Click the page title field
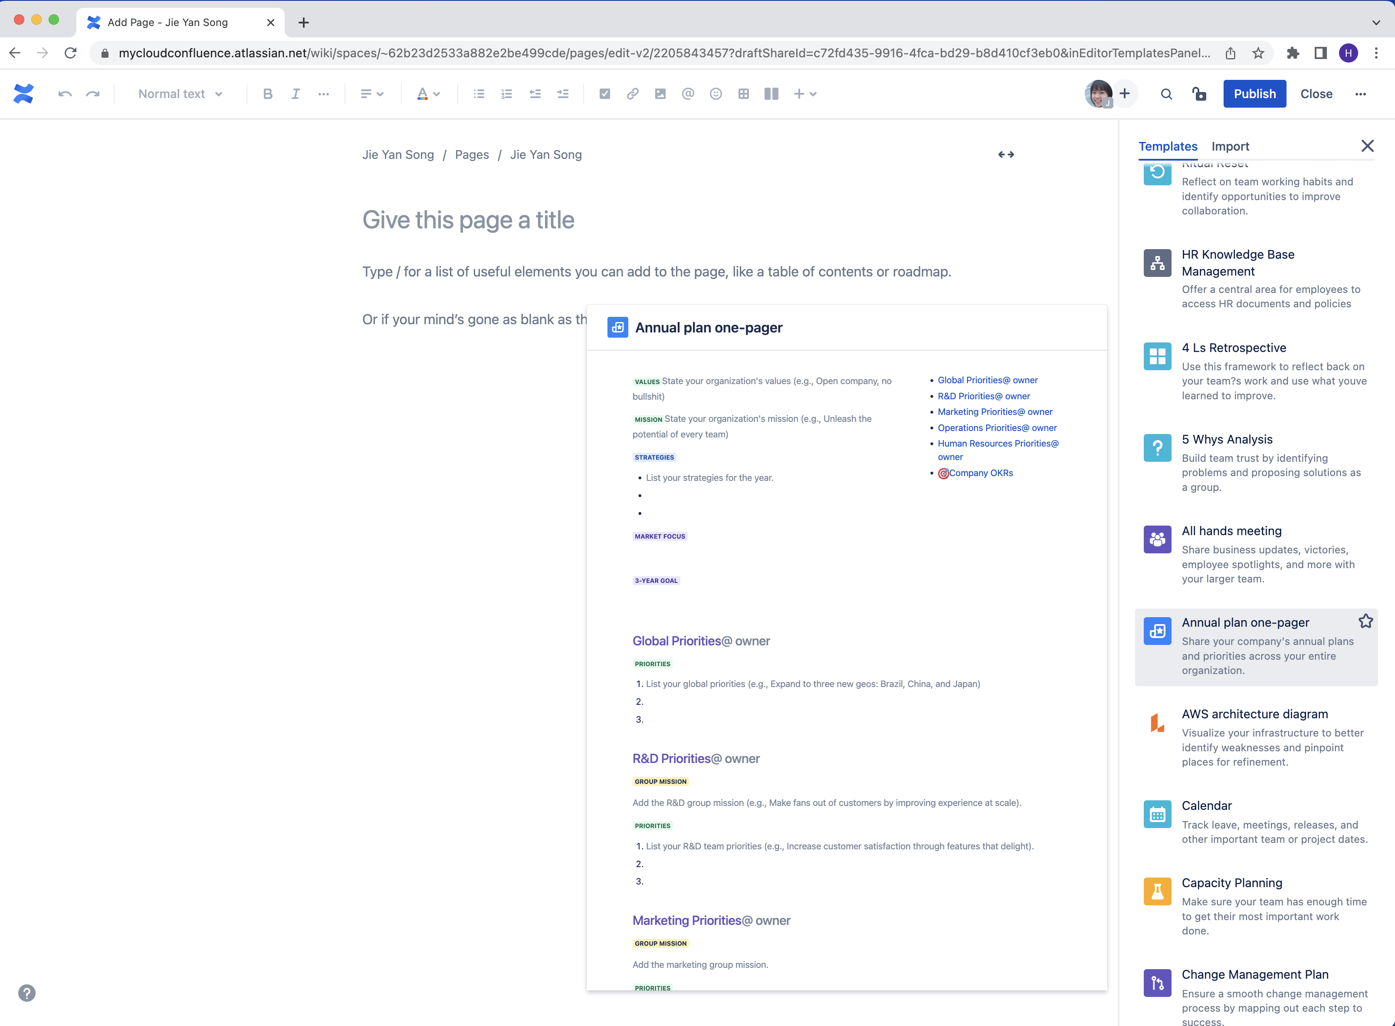 [x=468, y=220]
